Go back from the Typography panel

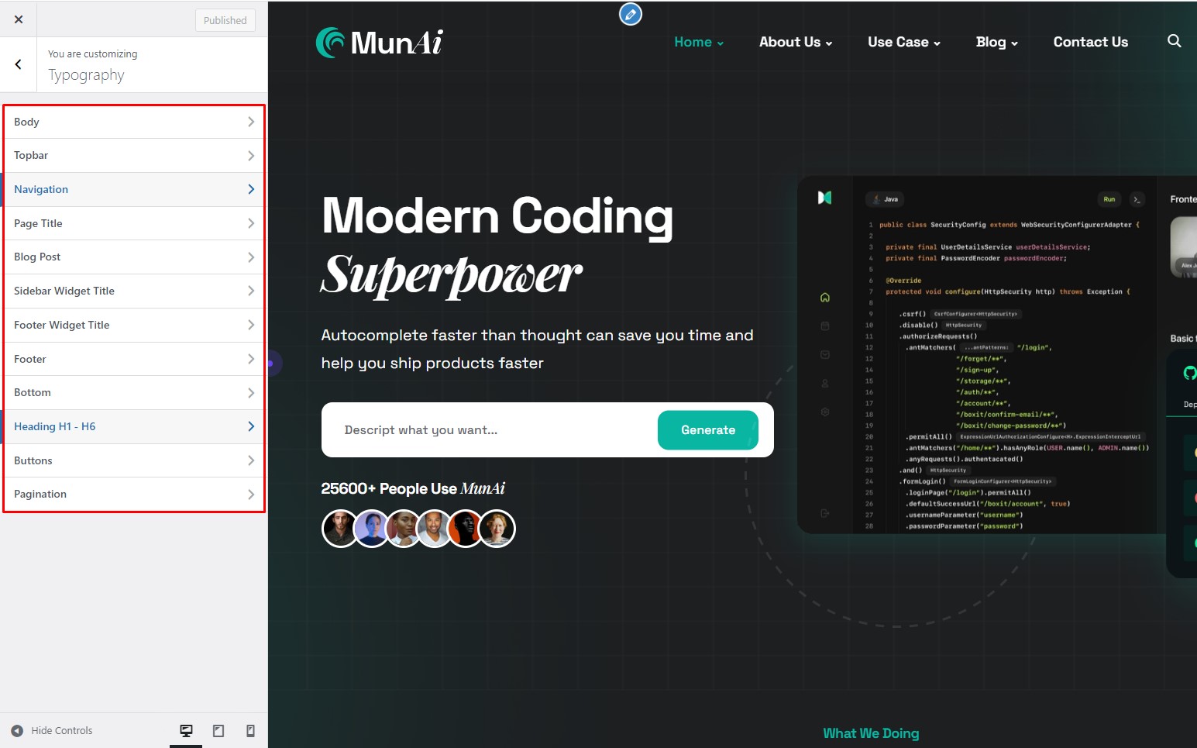coord(19,64)
